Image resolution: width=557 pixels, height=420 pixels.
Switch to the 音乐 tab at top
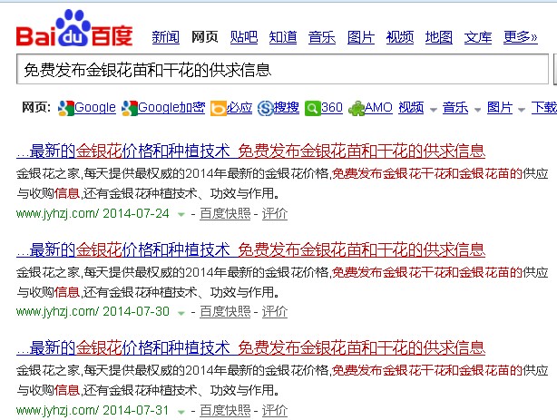(322, 37)
